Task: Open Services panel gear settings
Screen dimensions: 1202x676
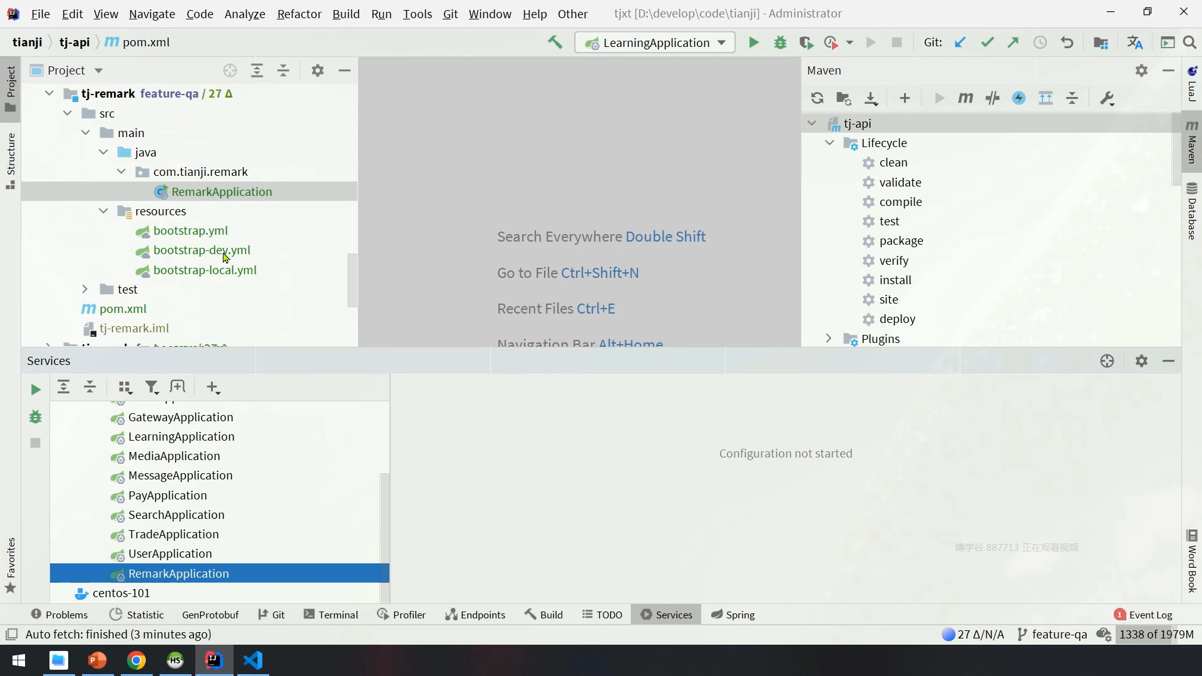Action: pyautogui.click(x=1141, y=361)
